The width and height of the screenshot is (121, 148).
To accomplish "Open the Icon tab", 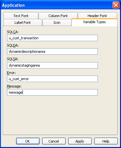I will pyautogui.click(x=57, y=23).
